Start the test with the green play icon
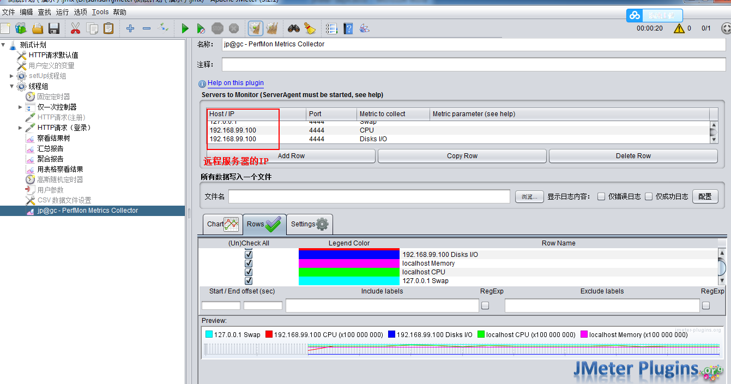Image resolution: width=731 pixels, height=384 pixels. (x=185, y=28)
